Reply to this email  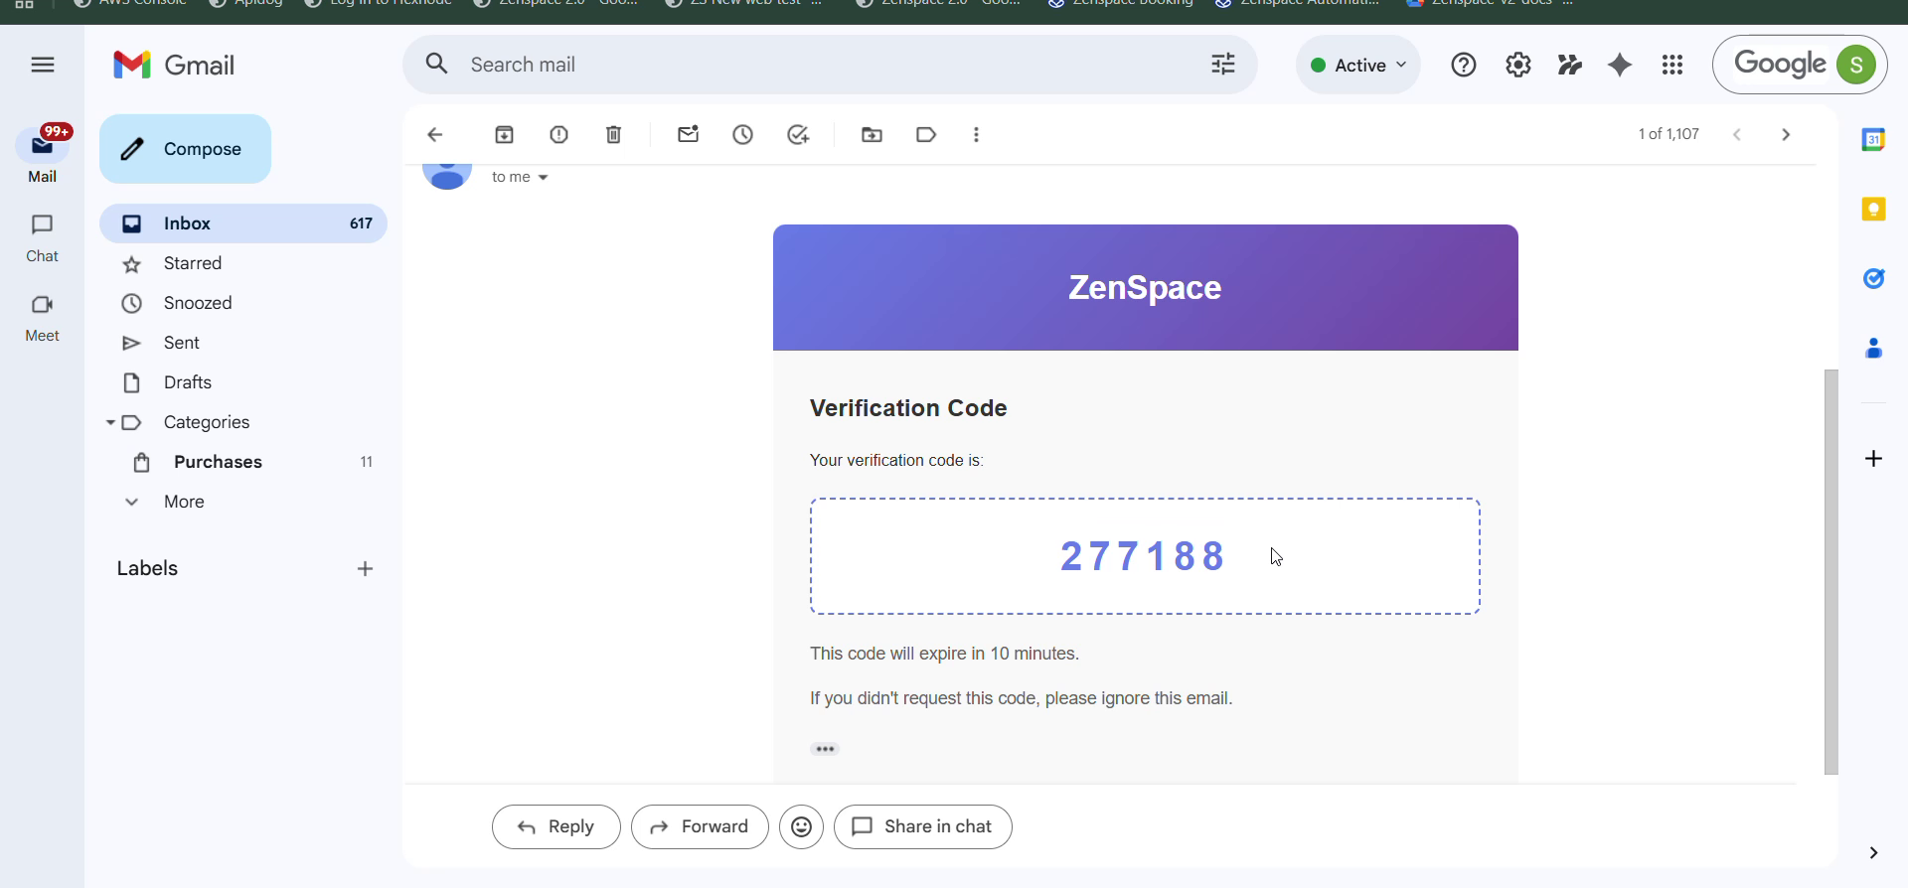(x=556, y=826)
